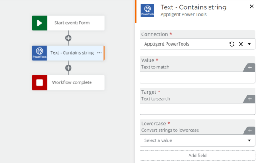The image size is (260, 163).
Task: Expand the Connection dropdown arrow
Action: pos(249,44)
